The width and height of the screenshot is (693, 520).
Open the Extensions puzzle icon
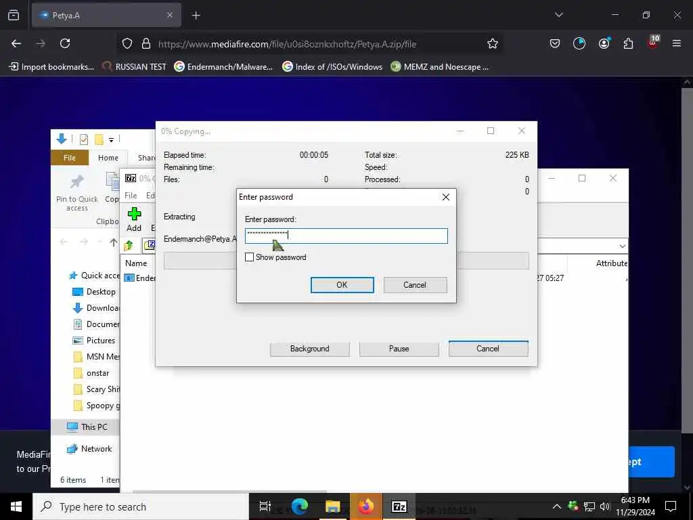pos(628,43)
